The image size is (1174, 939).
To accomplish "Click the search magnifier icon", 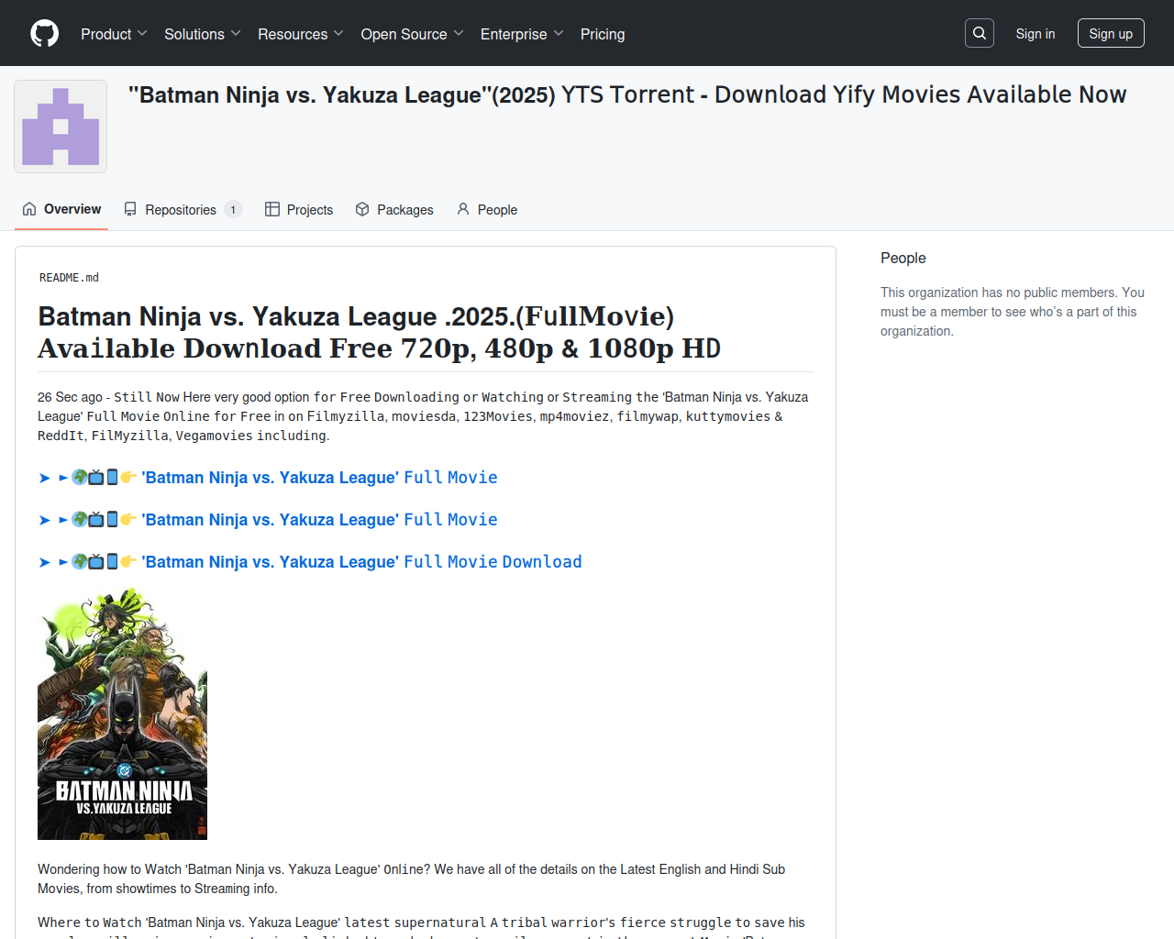I will coord(980,33).
